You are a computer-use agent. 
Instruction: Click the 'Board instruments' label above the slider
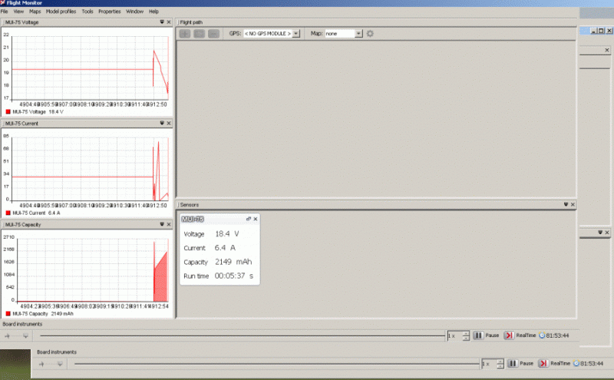click(22, 324)
